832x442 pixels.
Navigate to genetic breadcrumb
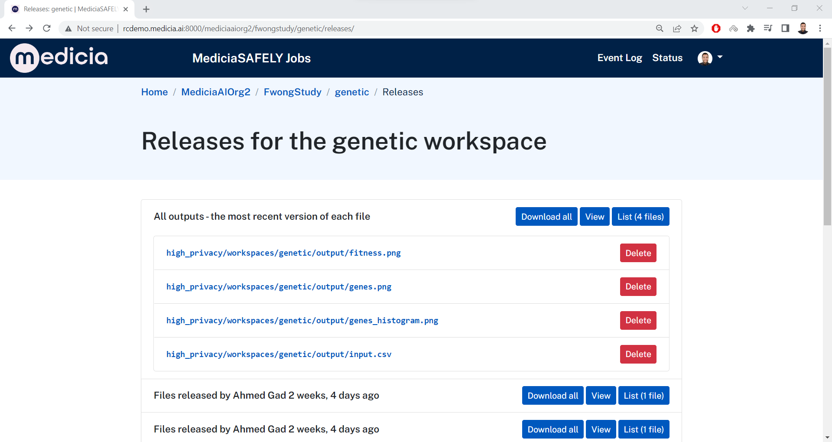[x=352, y=92]
